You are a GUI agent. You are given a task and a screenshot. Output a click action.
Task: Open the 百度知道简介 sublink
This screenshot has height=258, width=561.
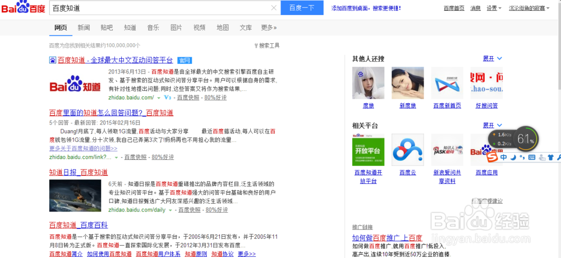pos(66,254)
